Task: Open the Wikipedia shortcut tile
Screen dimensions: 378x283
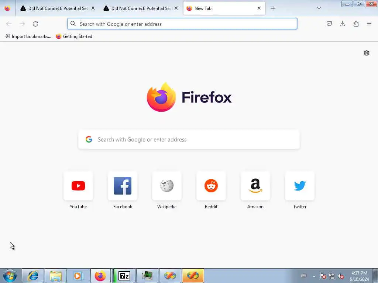Action: [167, 186]
